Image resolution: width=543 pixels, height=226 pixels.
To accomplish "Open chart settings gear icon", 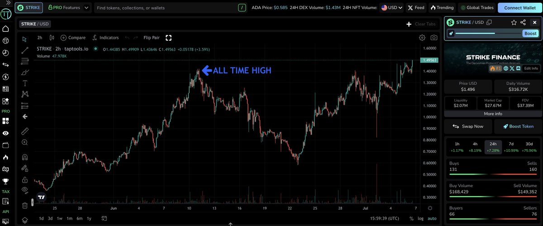I will [x=422, y=38].
